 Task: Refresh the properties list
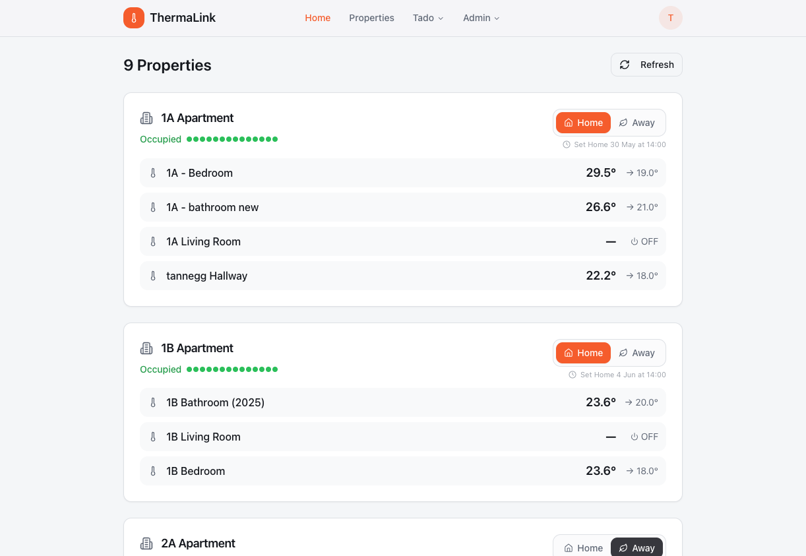646,65
